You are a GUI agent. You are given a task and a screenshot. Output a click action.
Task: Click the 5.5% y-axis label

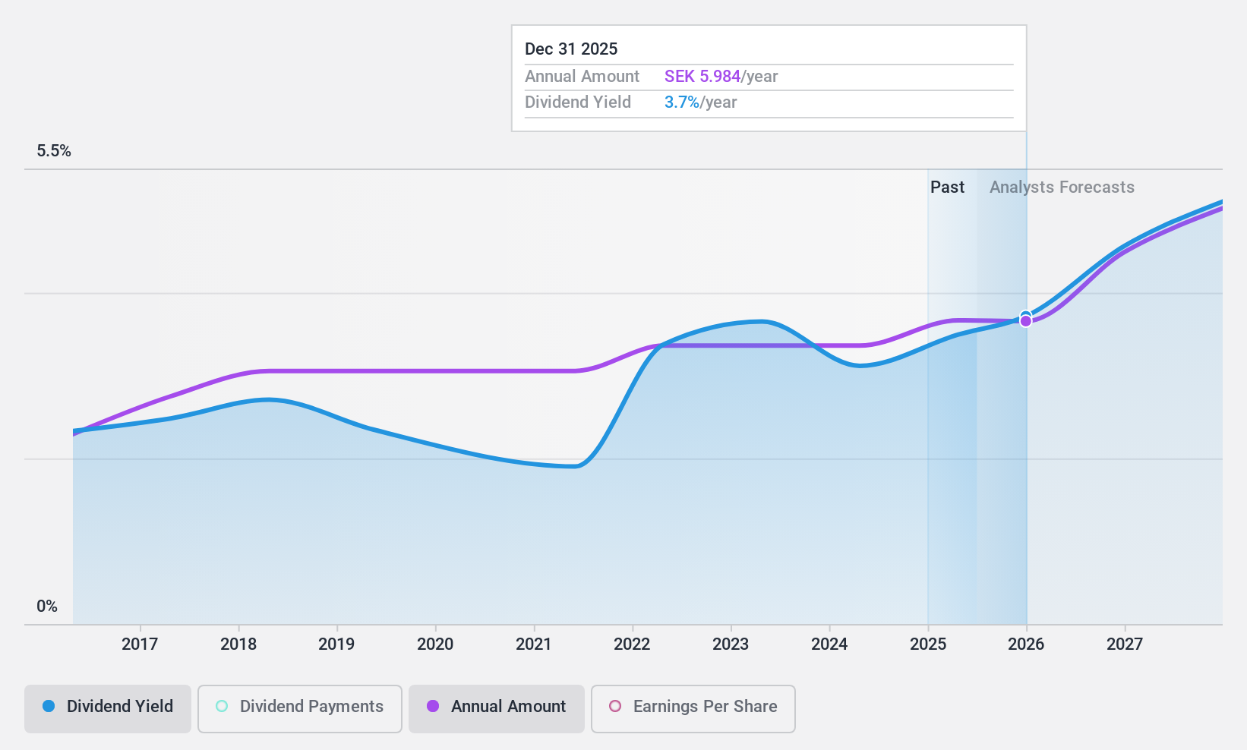tap(54, 151)
